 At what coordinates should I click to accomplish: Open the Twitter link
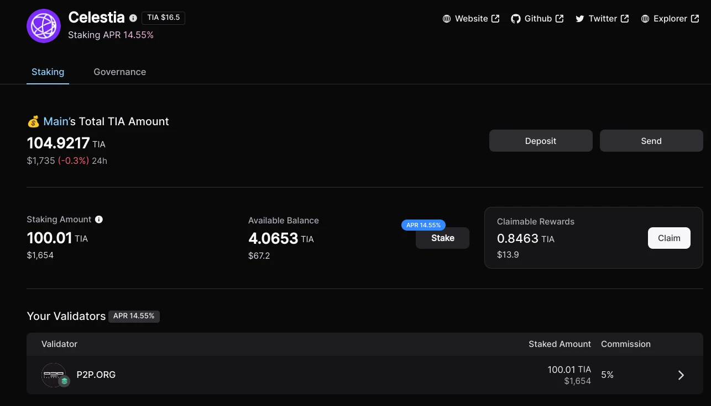tap(602, 19)
